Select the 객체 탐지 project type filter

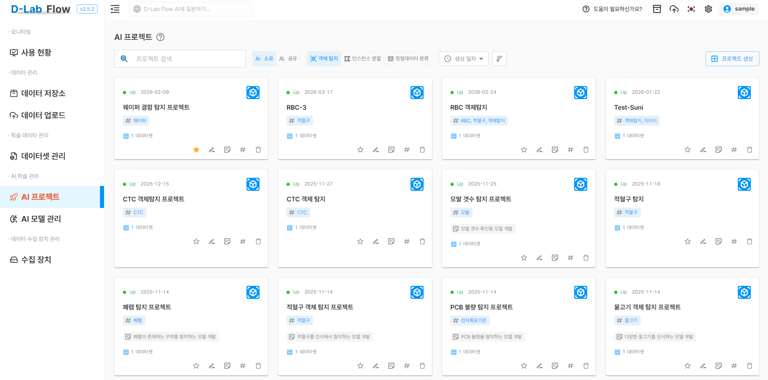[324, 59]
